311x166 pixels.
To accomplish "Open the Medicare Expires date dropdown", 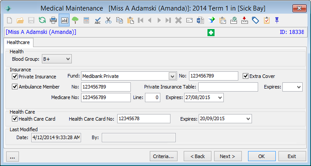I will pos(219,98).
